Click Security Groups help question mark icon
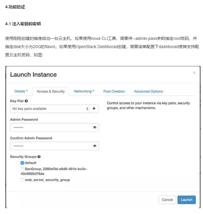This screenshot has height=214, width=203. [x=39, y=157]
